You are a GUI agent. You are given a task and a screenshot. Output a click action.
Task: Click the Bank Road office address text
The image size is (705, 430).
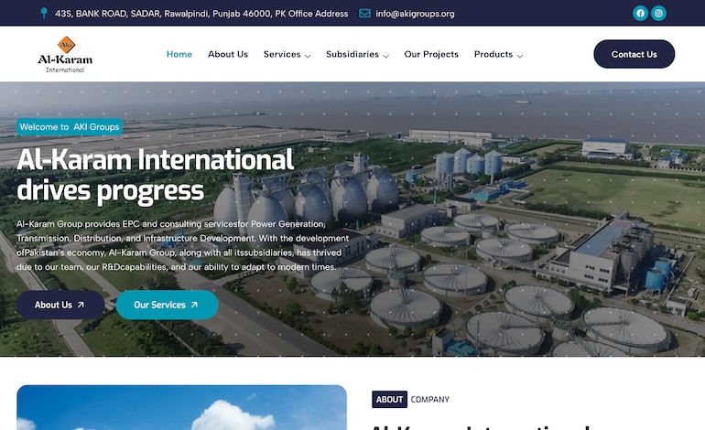(x=201, y=14)
